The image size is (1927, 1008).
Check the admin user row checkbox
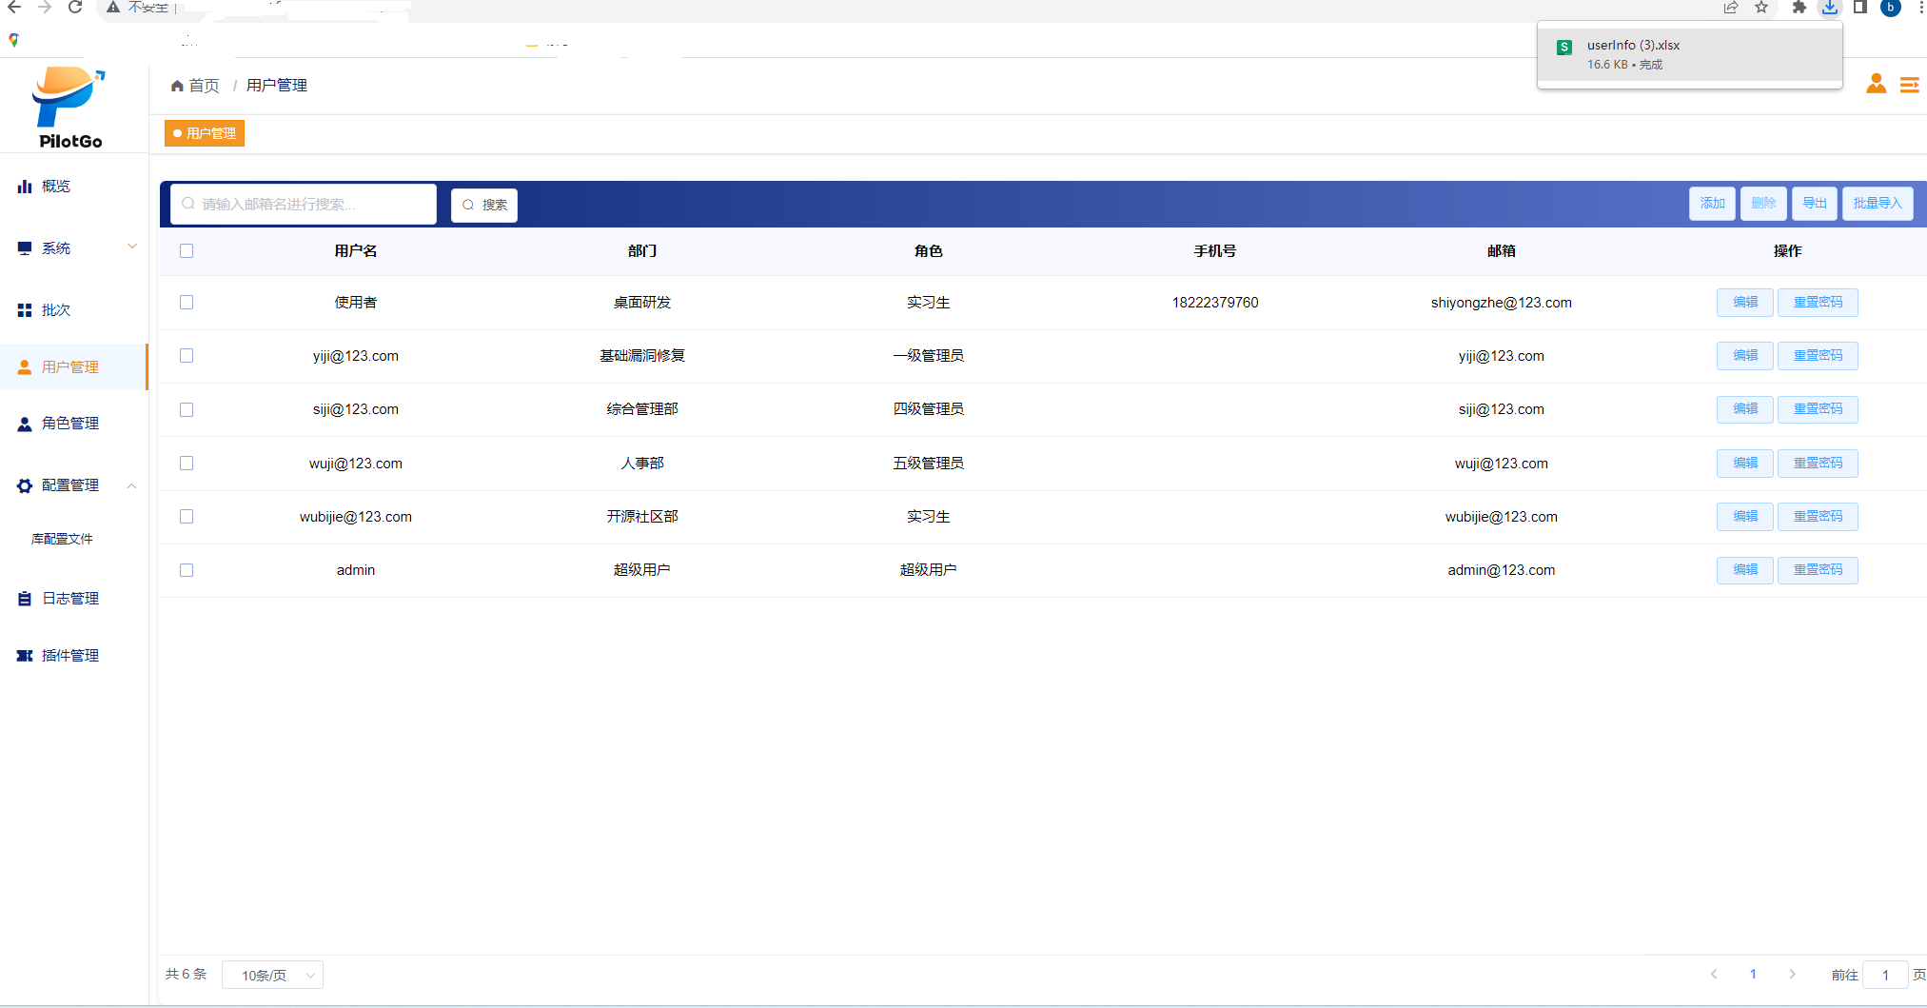coord(187,570)
